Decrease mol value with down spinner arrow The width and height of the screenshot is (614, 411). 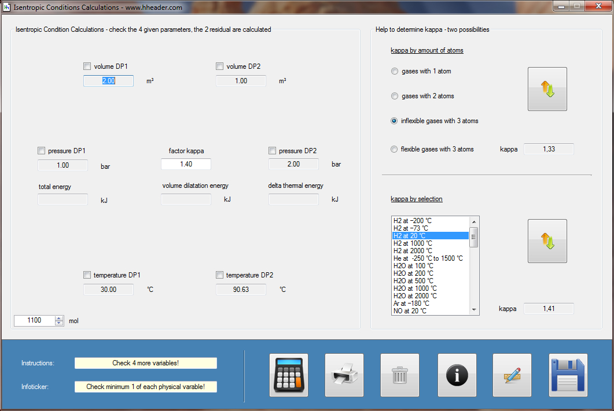click(59, 323)
